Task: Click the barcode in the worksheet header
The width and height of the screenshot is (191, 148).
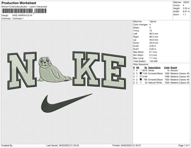Action: (24, 11)
